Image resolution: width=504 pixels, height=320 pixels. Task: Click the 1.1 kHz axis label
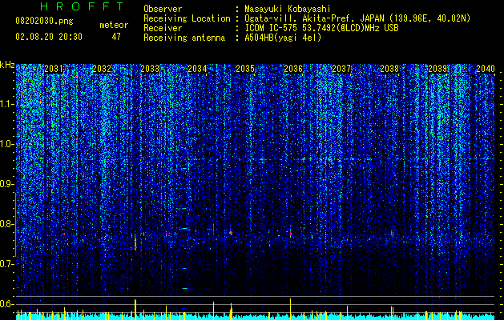(7, 104)
